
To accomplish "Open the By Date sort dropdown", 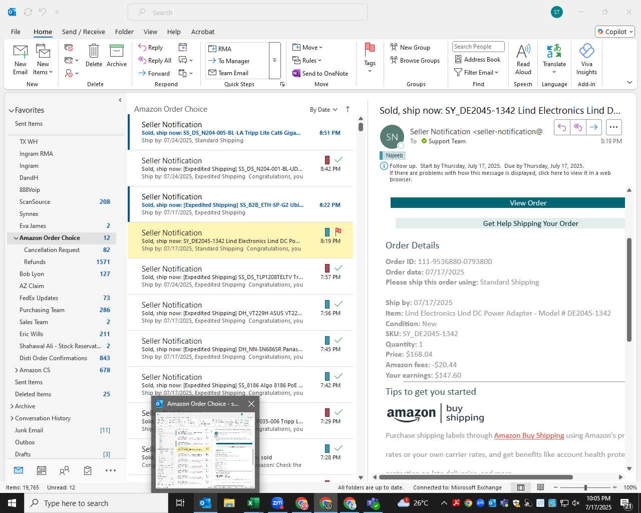I will click(324, 110).
